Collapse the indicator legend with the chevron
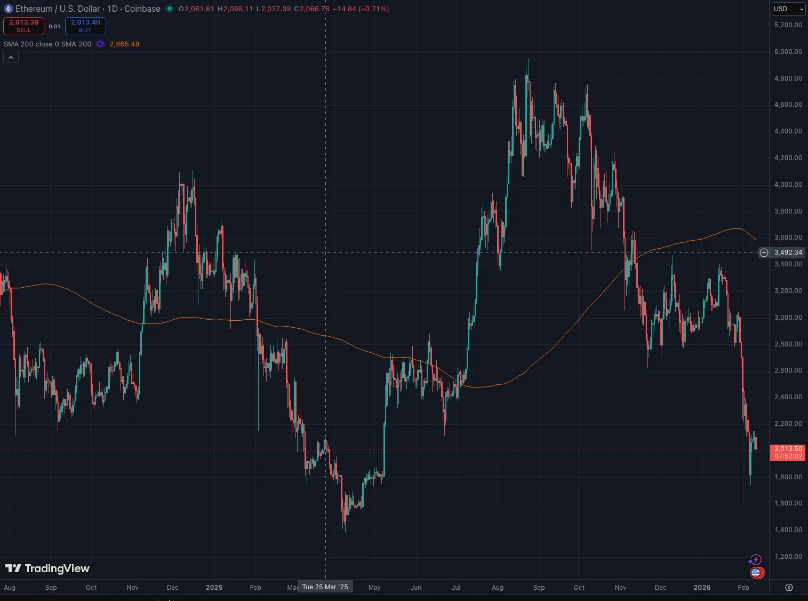The image size is (808, 601). [11, 57]
